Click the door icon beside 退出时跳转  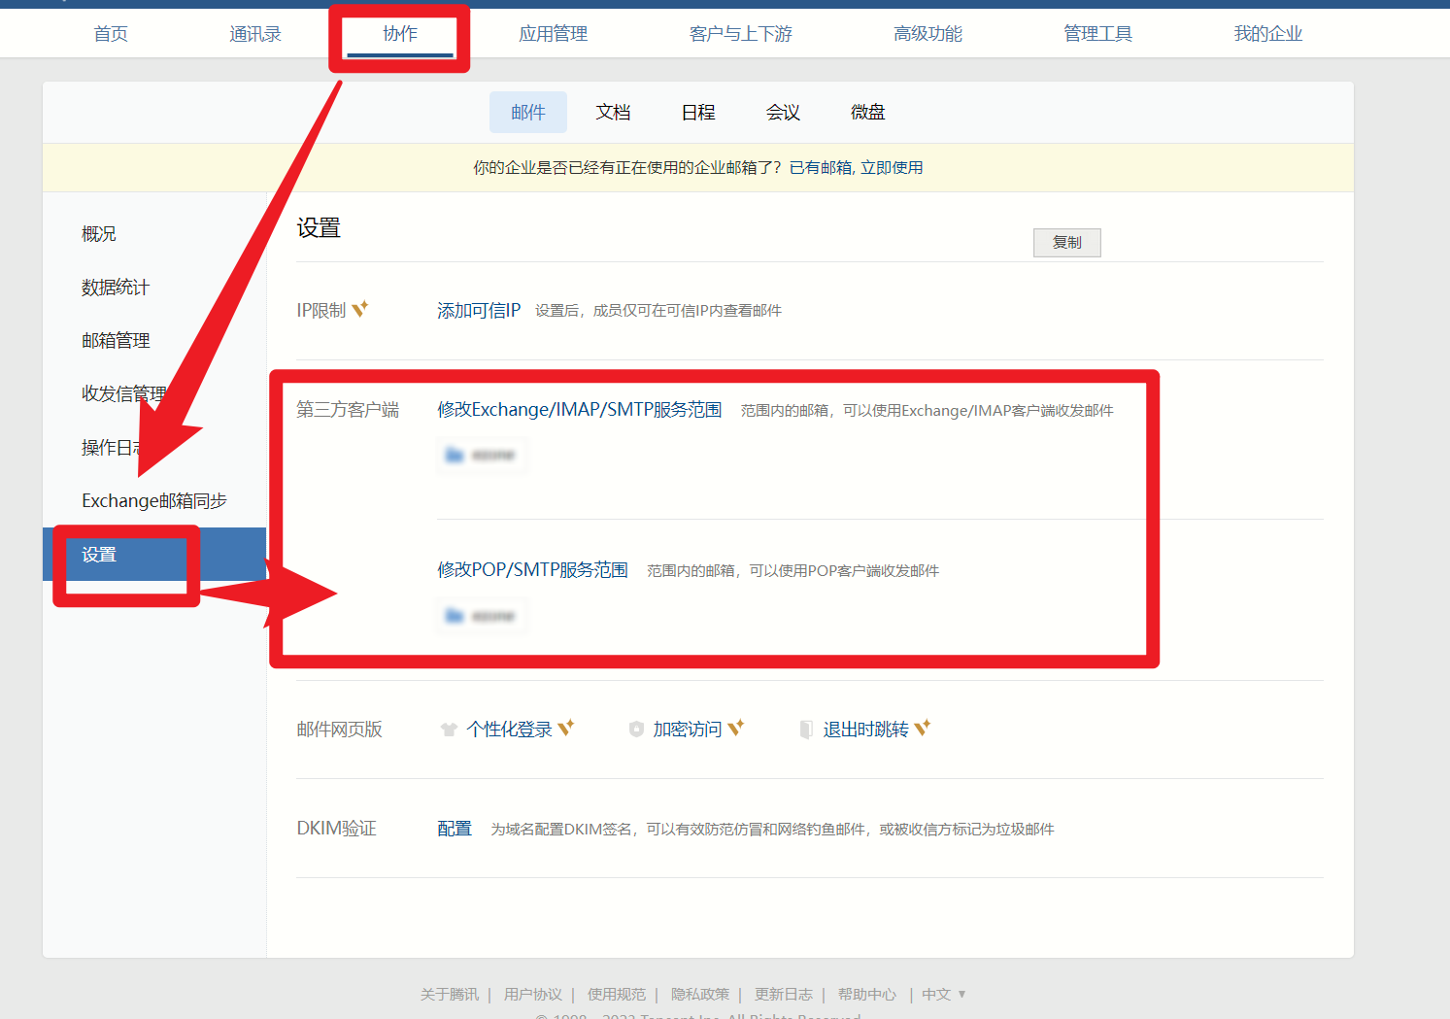pos(806,730)
